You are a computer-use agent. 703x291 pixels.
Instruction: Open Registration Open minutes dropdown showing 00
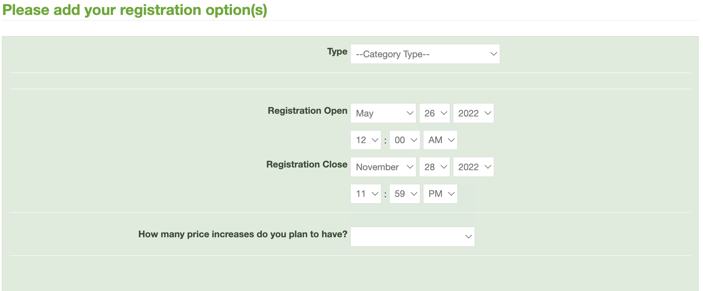pos(405,140)
